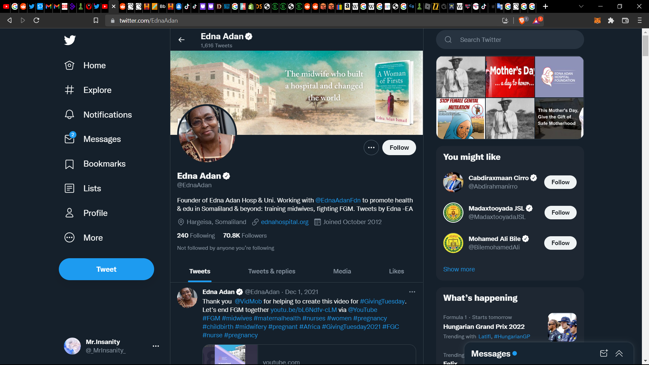Open the Hungarian Grand Prix 2022 trend

click(x=484, y=327)
